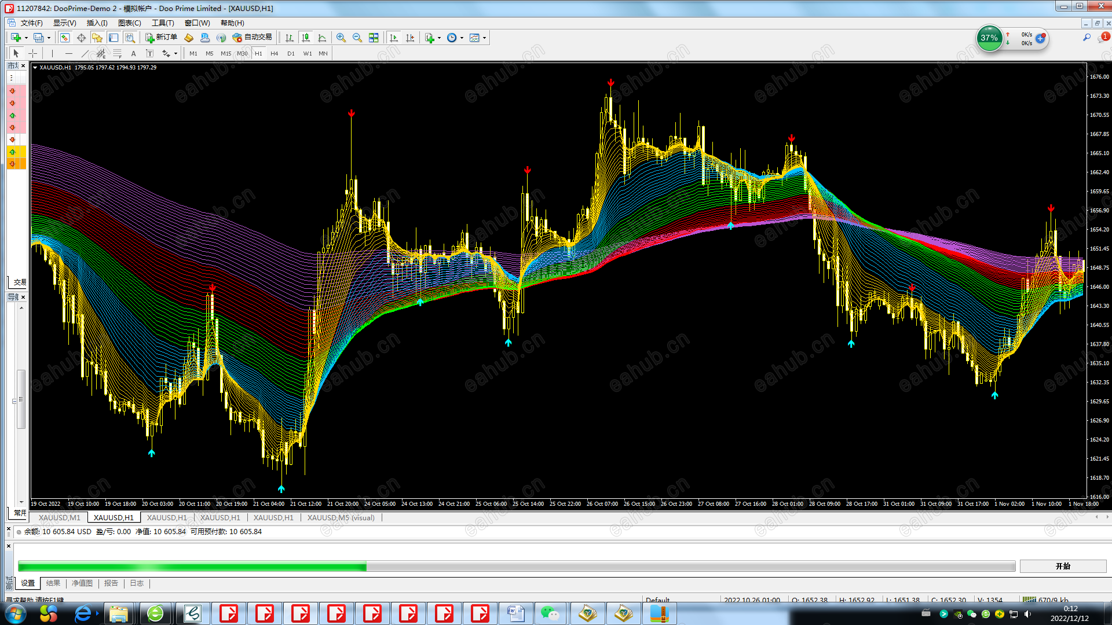Toggle the AutoTrading (自动交易) button
The image size is (1112, 625).
pos(252,38)
